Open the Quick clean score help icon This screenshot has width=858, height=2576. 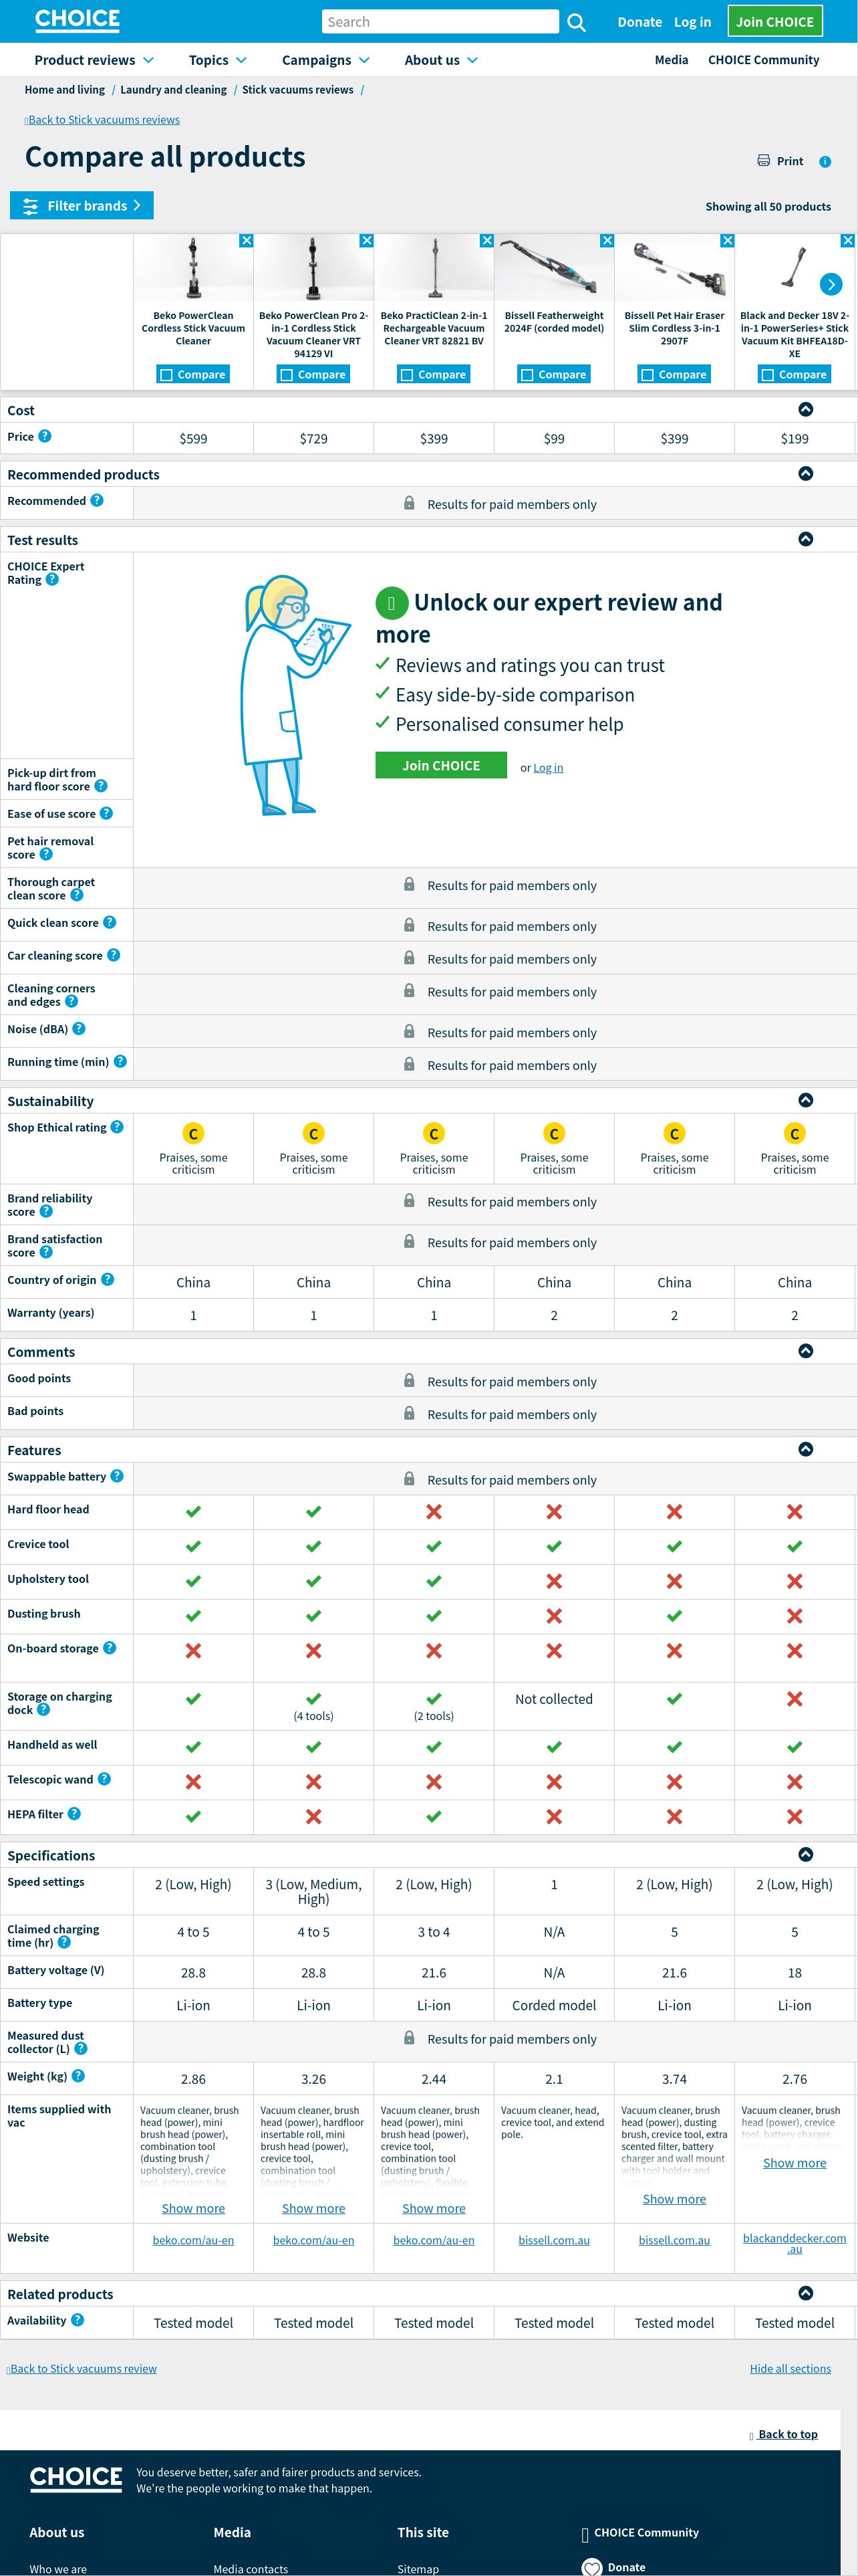click(x=110, y=922)
